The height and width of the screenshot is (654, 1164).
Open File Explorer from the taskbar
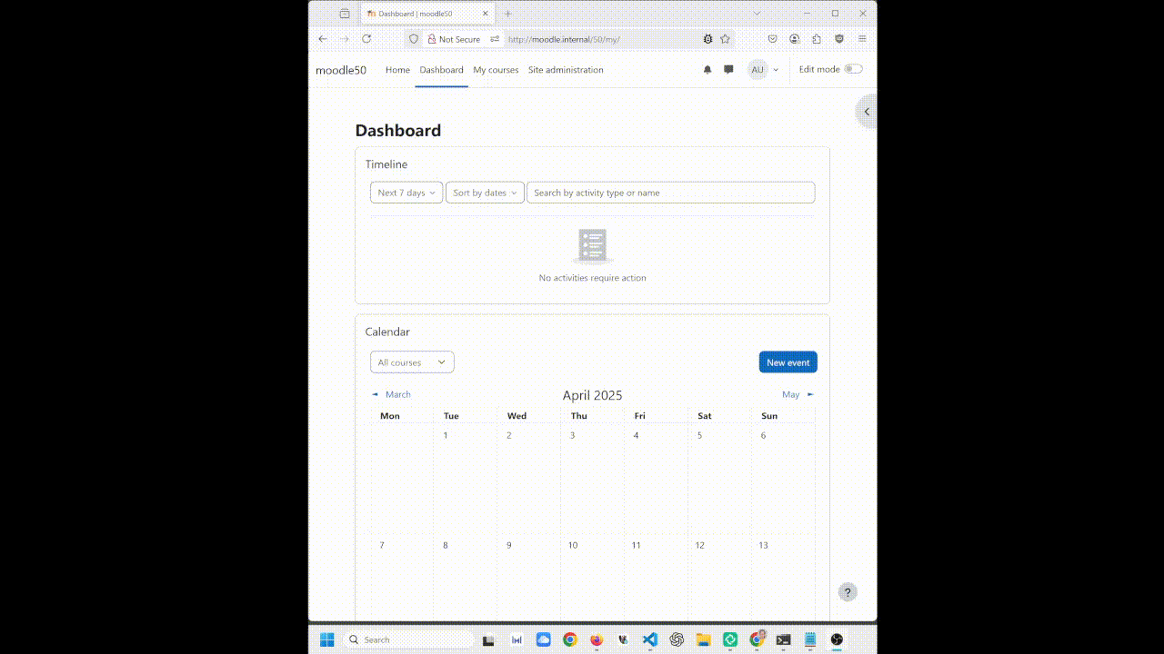click(703, 639)
